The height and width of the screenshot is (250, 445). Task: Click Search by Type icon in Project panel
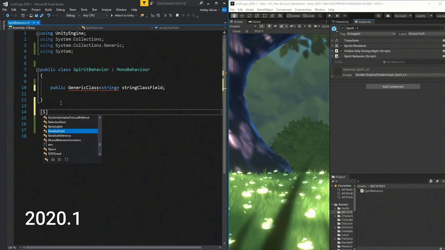point(431,181)
